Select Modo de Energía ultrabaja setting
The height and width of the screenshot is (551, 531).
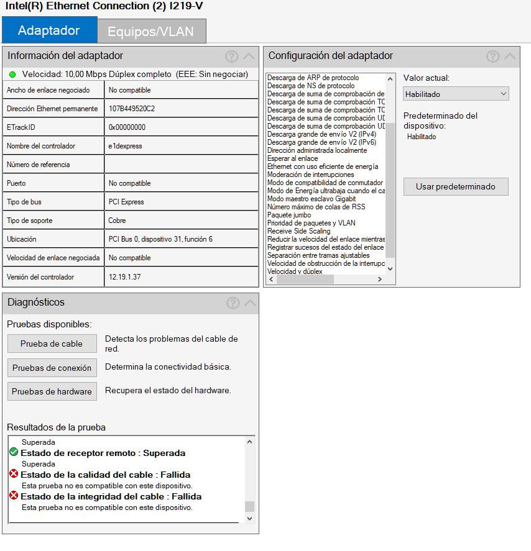(326, 191)
